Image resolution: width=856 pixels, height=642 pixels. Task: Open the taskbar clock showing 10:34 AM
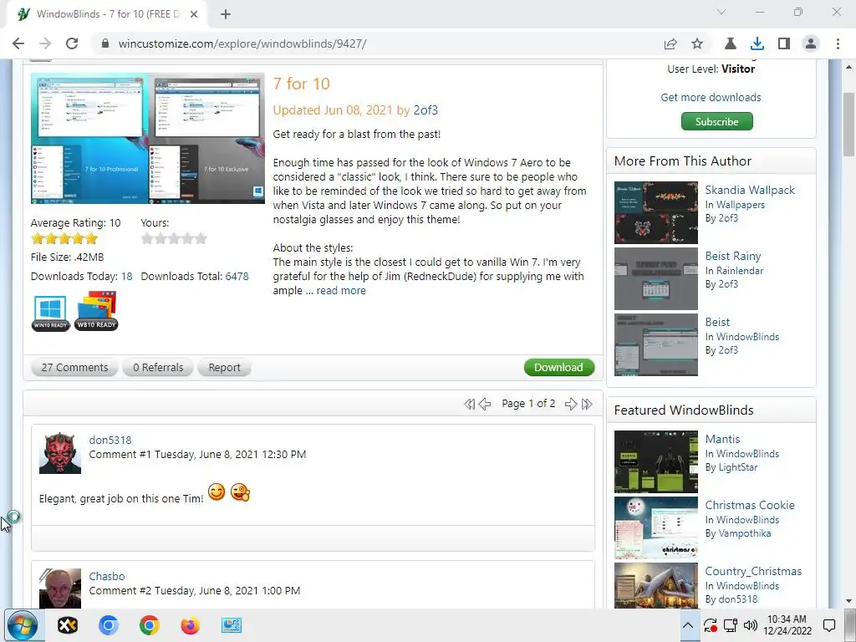[x=787, y=625]
